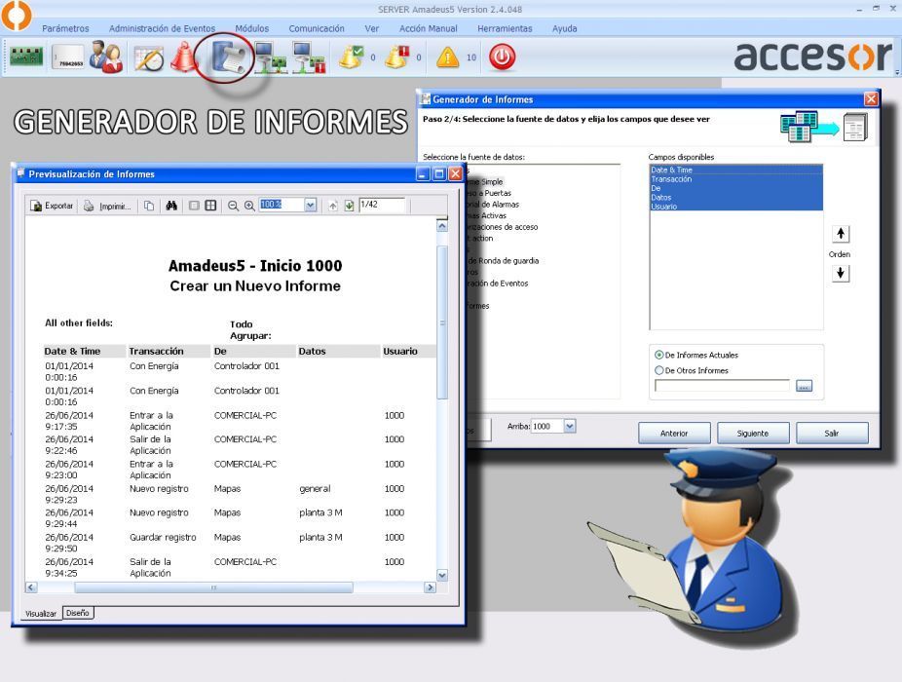Switch to single page view icon
The image size is (902, 682).
tap(195, 206)
